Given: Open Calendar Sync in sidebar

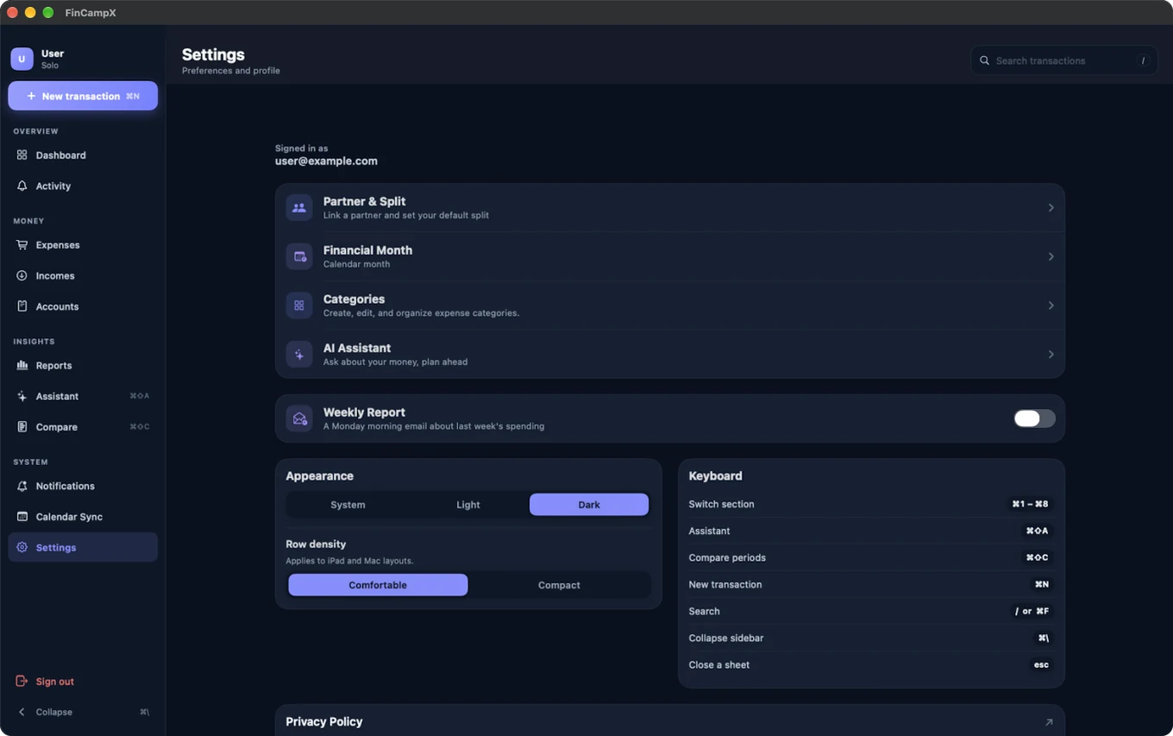Looking at the screenshot, I should pyautogui.click(x=83, y=517).
